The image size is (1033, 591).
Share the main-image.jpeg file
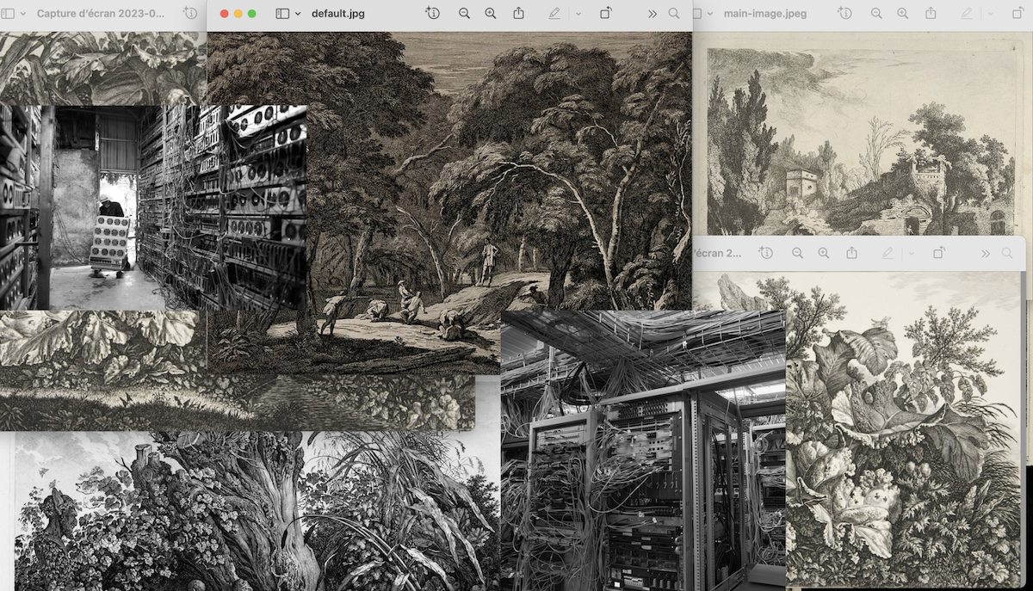[x=931, y=14]
